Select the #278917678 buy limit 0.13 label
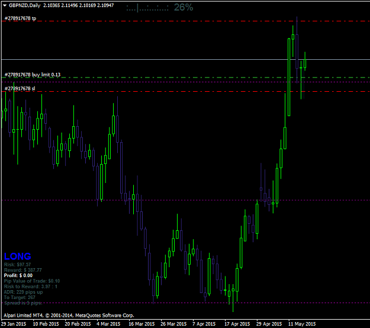 coord(33,75)
